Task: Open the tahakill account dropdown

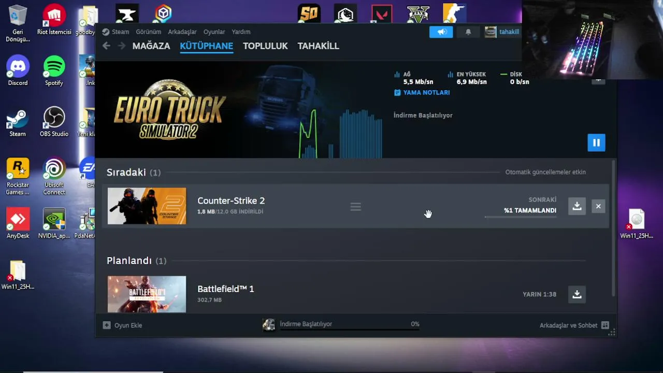Action: point(502,32)
